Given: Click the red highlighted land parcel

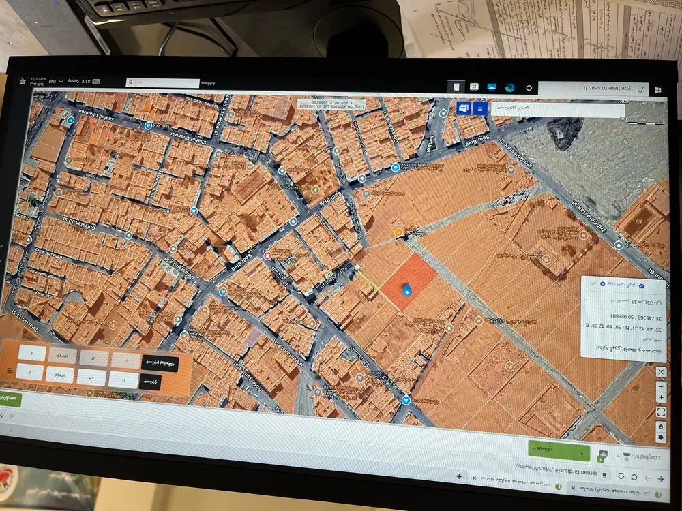Looking at the screenshot, I should pyautogui.click(x=408, y=282).
